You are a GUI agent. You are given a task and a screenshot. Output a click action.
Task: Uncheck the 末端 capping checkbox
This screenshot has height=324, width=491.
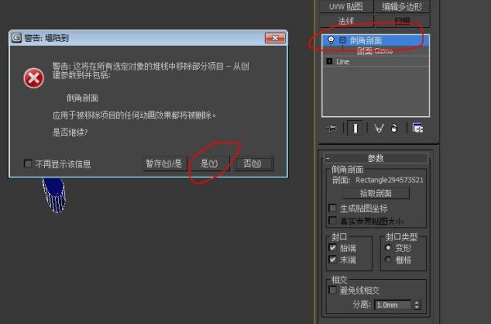click(x=332, y=259)
